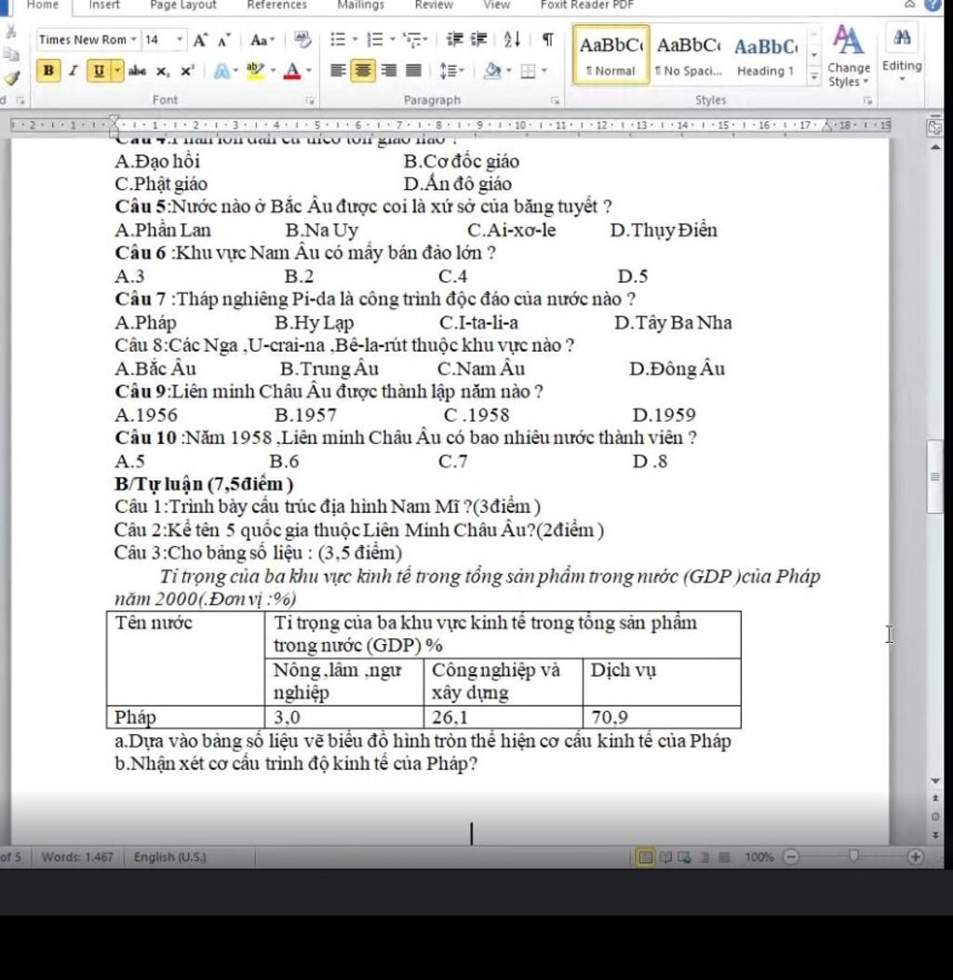Click the Grow Font icon
This screenshot has height=980, width=953.
[x=200, y=41]
